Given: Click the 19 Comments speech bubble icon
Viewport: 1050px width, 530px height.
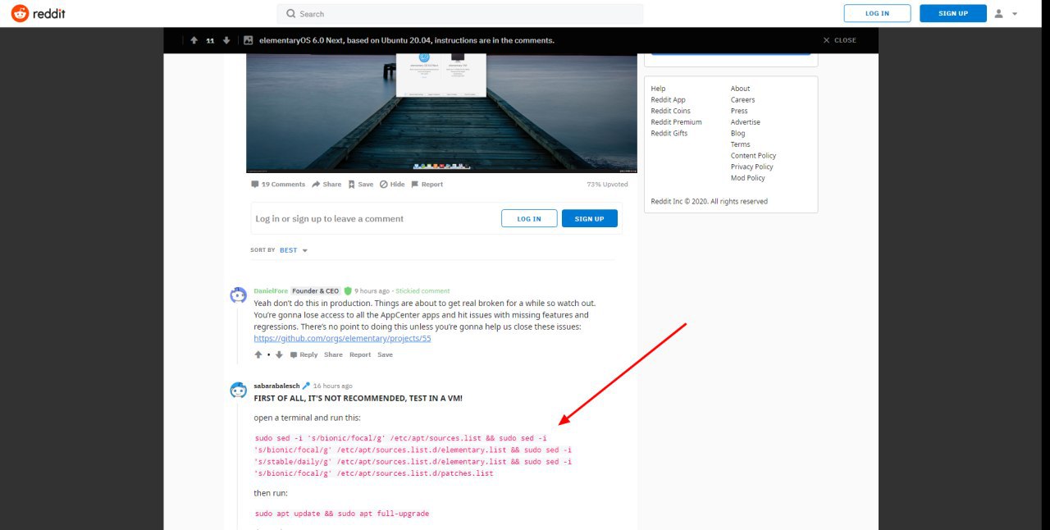Looking at the screenshot, I should point(255,185).
